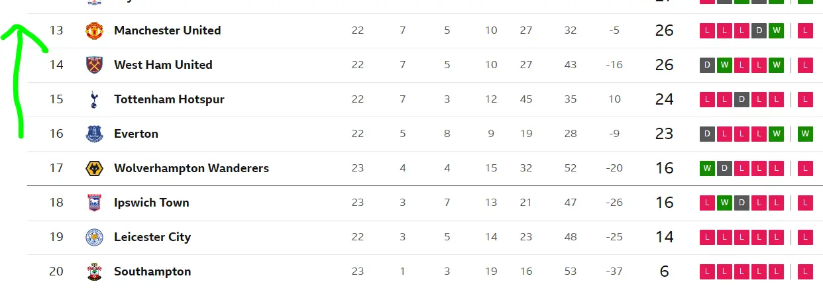823x292 pixels.
Task: Click the Wolverhampton Wanderers wolf crest
Action: (95, 168)
